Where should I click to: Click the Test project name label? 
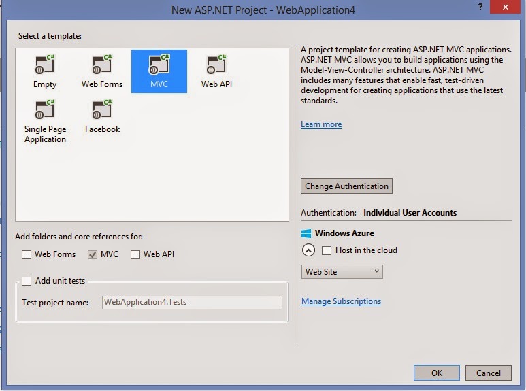tap(55, 303)
